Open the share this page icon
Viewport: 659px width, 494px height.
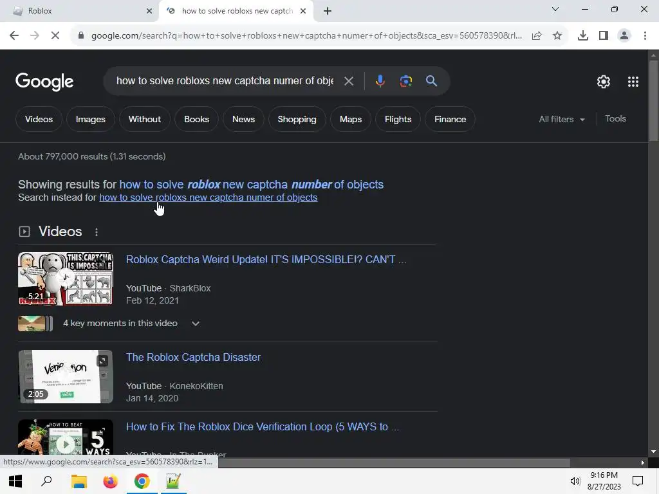[x=537, y=36]
